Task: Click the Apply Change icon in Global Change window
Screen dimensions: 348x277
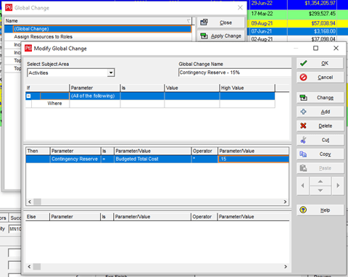Action: [204, 36]
